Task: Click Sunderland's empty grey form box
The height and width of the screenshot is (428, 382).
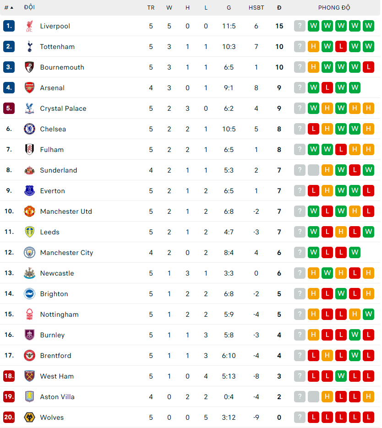Action: point(313,170)
